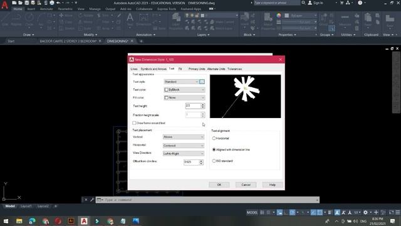Click the Undo arrow in Quick Access toolbar
401x226 pixels.
tap(58, 3)
